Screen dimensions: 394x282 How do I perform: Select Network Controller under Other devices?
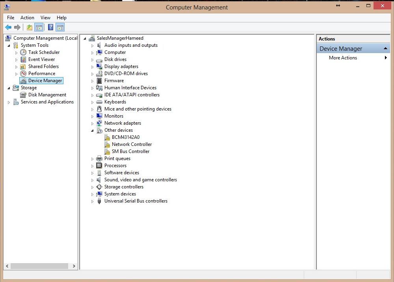coord(132,144)
